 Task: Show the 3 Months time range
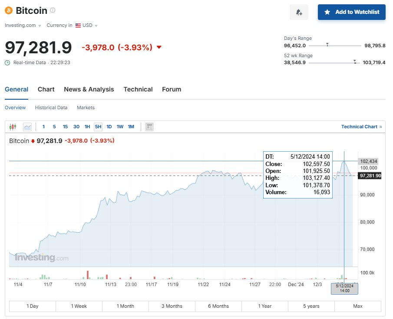click(x=172, y=306)
